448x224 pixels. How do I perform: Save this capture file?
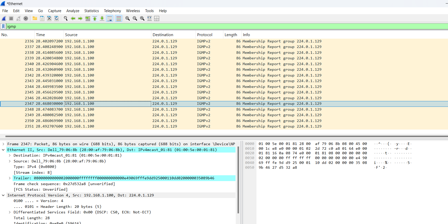(x=42, y=18)
